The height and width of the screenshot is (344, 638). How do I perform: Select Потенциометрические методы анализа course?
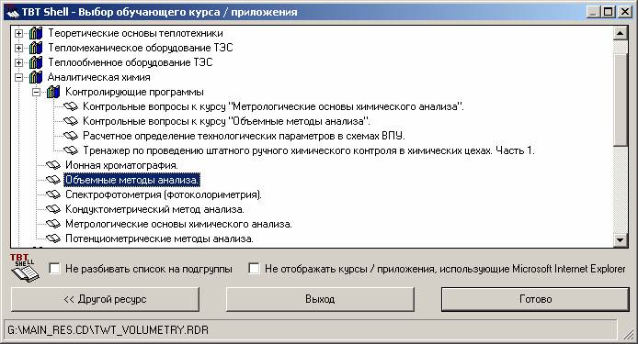(159, 239)
